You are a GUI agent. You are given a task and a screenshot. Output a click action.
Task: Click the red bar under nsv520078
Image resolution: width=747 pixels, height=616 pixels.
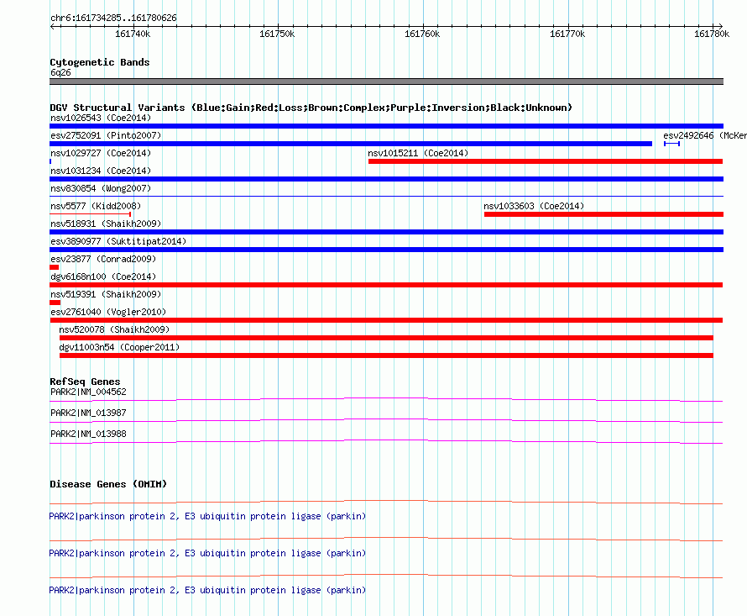pyautogui.click(x=386, y=338)
